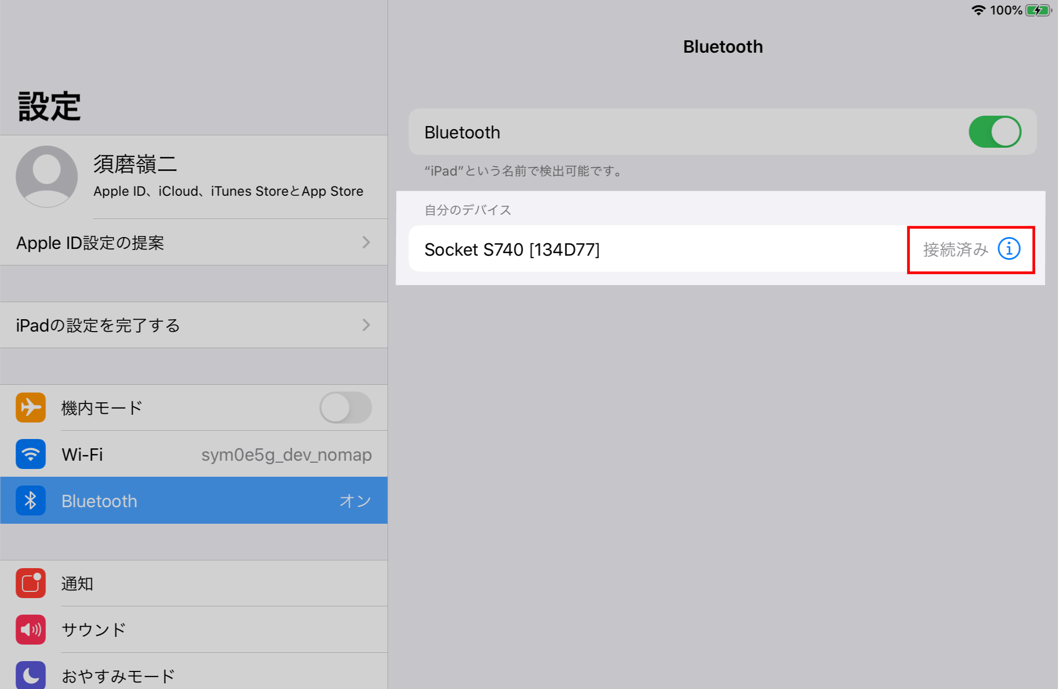Image resolution: width=1058 pixels, height=689 pixels.
Task: Tap the Do Not Disturb moon icon
Action: (30, 675)
